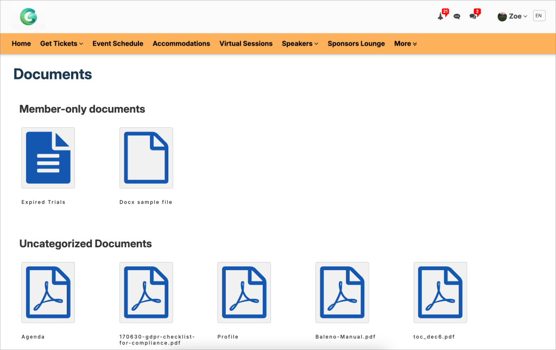Open the Docx sample file icon

click(146, 158)
